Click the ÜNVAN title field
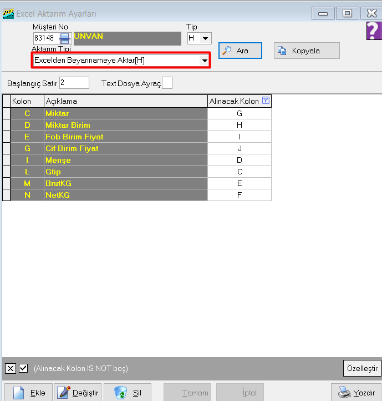The width and height of the screenshot is (382, 401). click(x=128, y=38)
